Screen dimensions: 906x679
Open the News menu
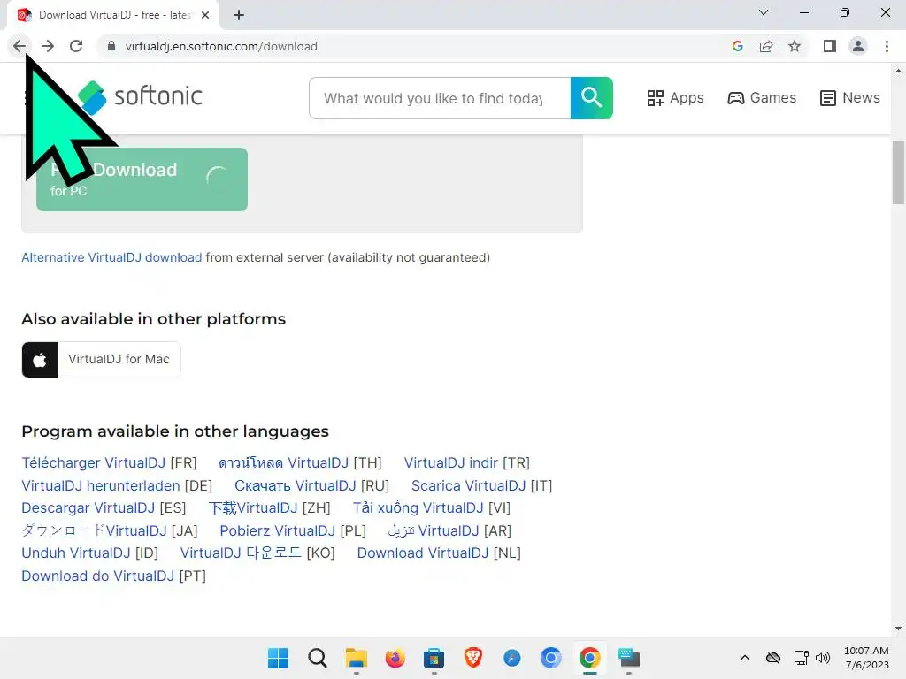850,97
